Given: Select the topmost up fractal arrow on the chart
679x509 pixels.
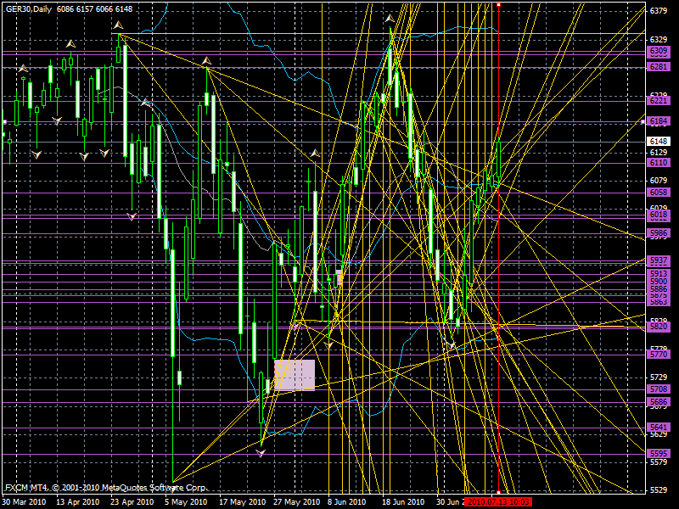Looking at the screenshot, I should 390,17.
